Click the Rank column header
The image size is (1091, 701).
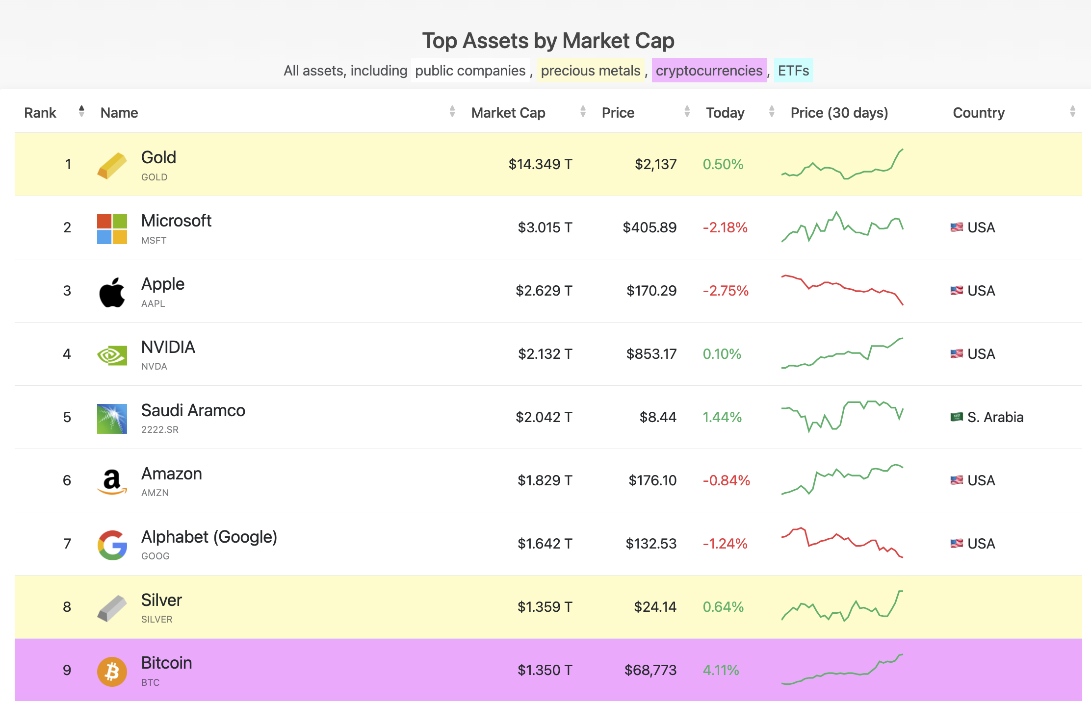click(x=40, y=113)
